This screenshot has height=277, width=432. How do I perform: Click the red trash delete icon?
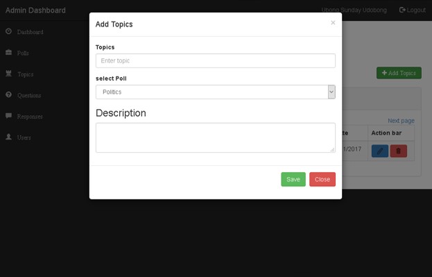click(399, 151)
